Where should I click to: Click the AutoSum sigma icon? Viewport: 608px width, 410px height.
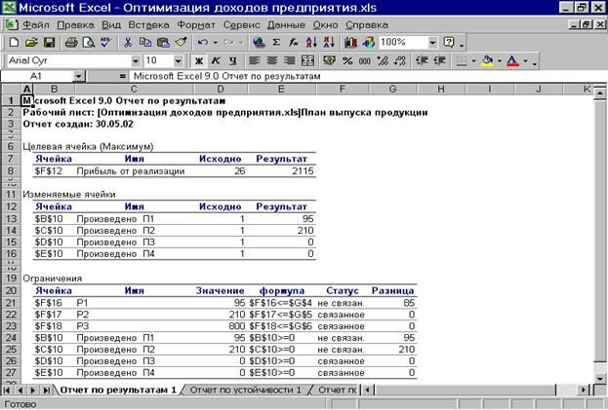click(277, 43)
